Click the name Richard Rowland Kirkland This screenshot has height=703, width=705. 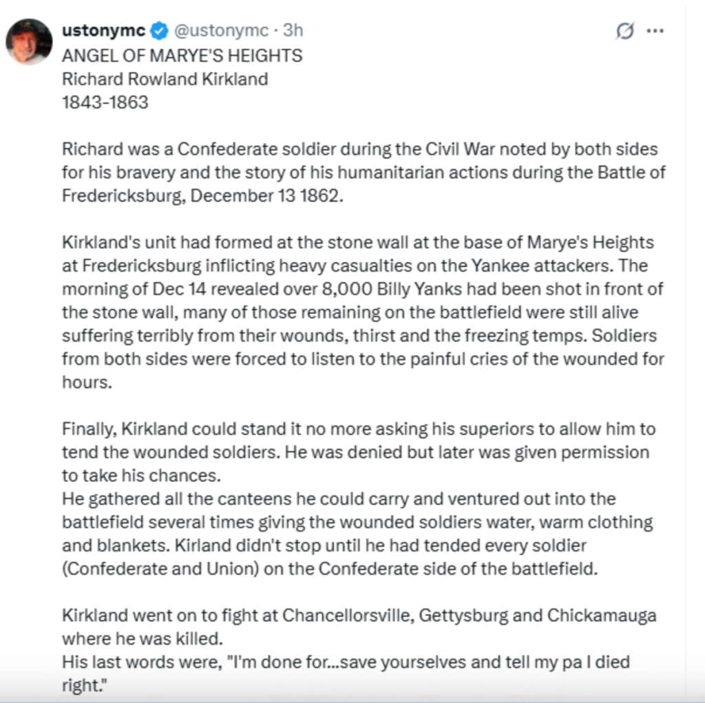click(x=165, y=79)
